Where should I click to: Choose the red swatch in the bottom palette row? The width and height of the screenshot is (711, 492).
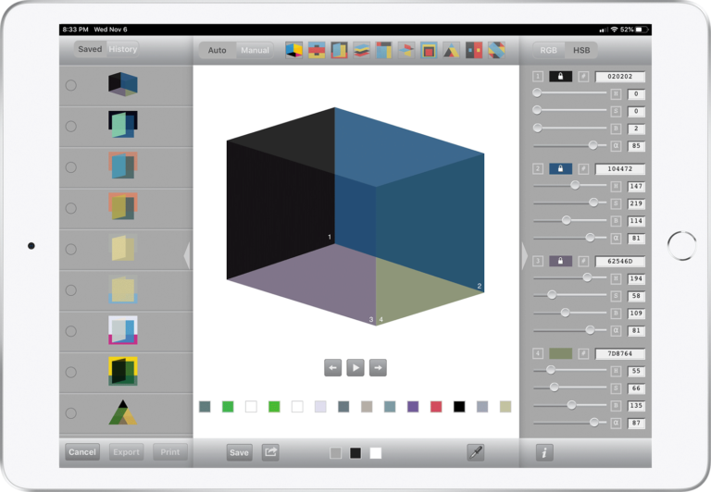436,406
